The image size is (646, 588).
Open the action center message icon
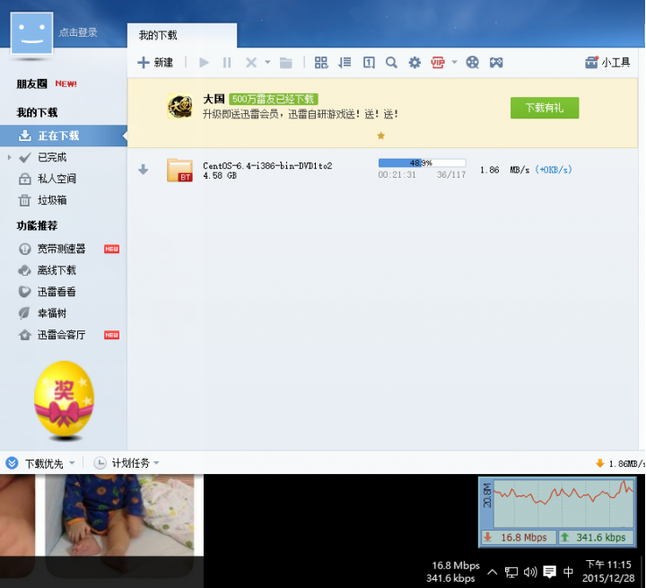coord(550,572)
